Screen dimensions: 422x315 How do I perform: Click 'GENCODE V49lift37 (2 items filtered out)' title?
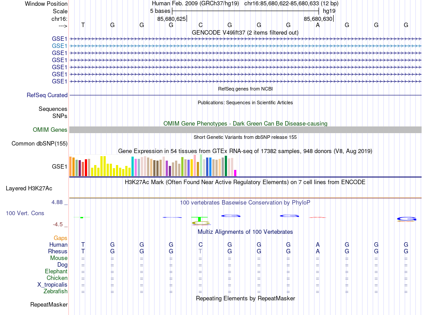[x=245, y=32]
